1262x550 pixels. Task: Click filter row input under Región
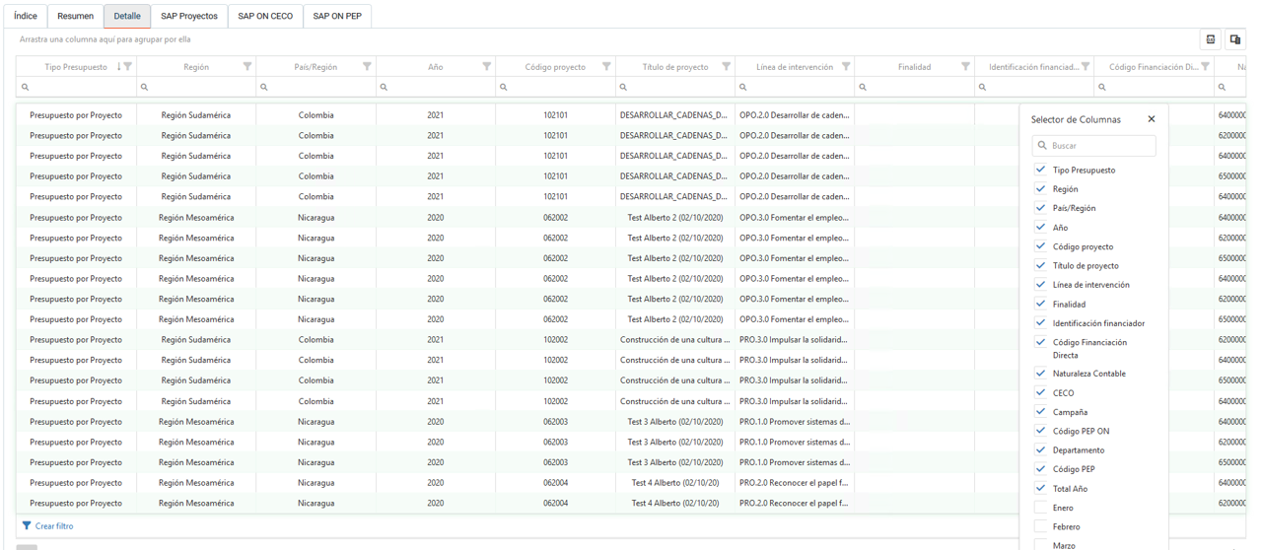(196, 87)
